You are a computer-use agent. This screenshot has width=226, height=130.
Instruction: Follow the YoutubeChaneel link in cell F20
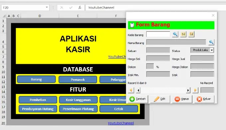tap(121, 123)
